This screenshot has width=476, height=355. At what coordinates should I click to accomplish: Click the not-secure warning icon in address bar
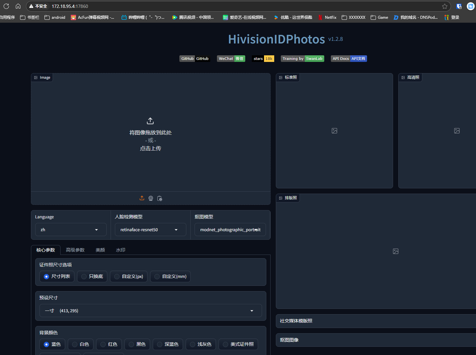tap(31, 6)
